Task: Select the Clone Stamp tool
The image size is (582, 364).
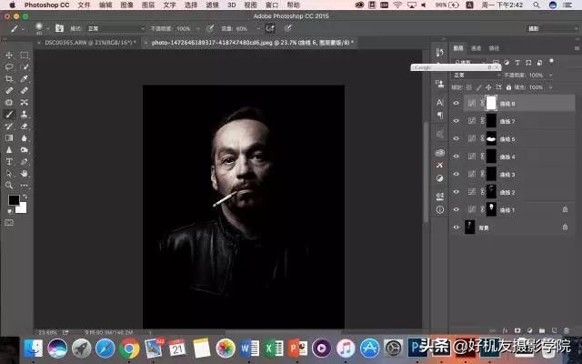Action: coord(24,115)
